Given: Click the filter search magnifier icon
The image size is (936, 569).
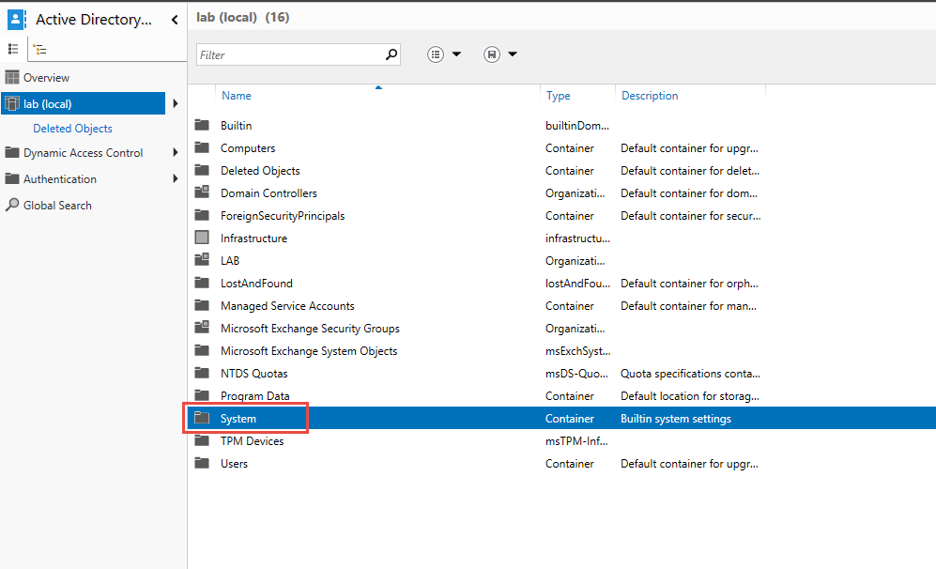Looking at the screenshot, I should click(x=391, y=54).
